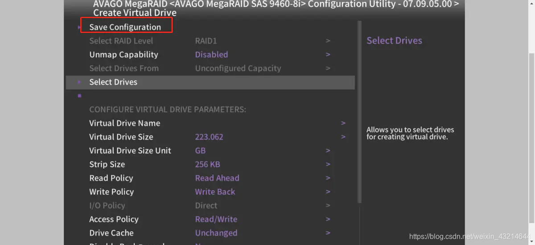Click the Select Drives help panel heading
Viewport: 535px width, 245px height.
[x=394, y=41]
